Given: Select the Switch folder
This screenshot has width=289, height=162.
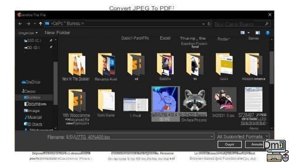Looking at the screenshot, I should pyautogui.click(x=165, y=67).
